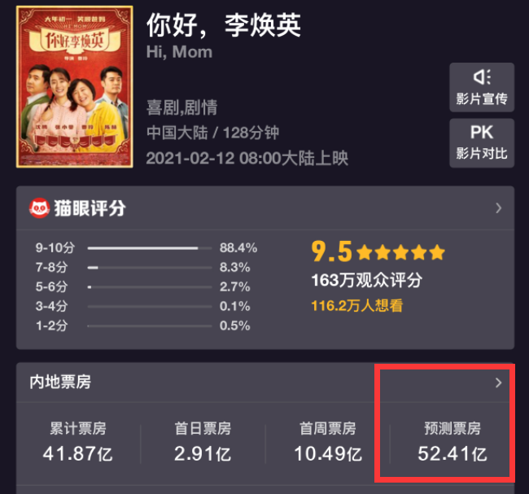Click 116.2万人想看 want-to-see count
The image size is (529, 494).
(x=357, y=306)
